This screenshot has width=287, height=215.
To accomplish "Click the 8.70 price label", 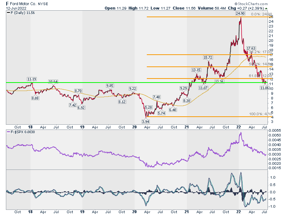I will pos(78,91).
